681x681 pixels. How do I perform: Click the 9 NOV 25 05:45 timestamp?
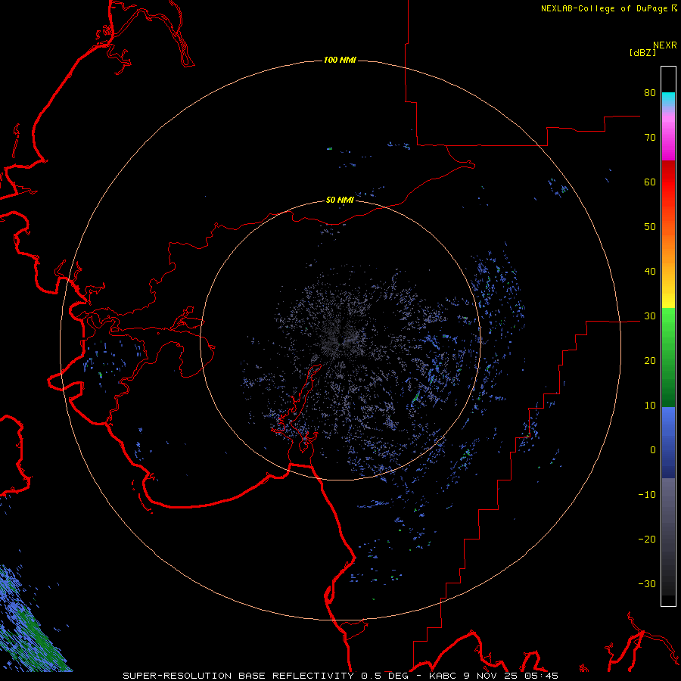pyautogui.click(x=511, y=676)
